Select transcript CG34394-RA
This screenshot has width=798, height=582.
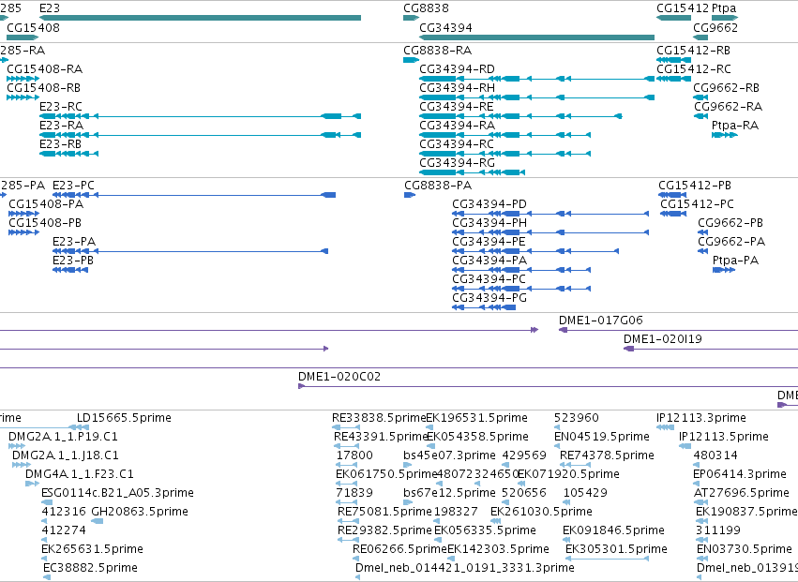coord(504,135)
